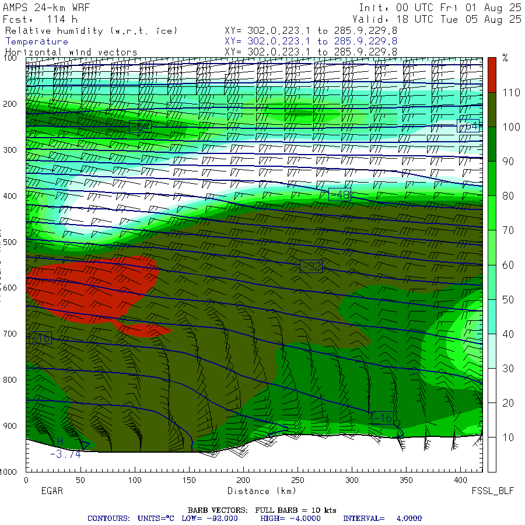525x525 pixels.
Task: Click the XY coordinates line beside Horizontal wind vectors
Action: pyautogui.click(x=311, y=52)
